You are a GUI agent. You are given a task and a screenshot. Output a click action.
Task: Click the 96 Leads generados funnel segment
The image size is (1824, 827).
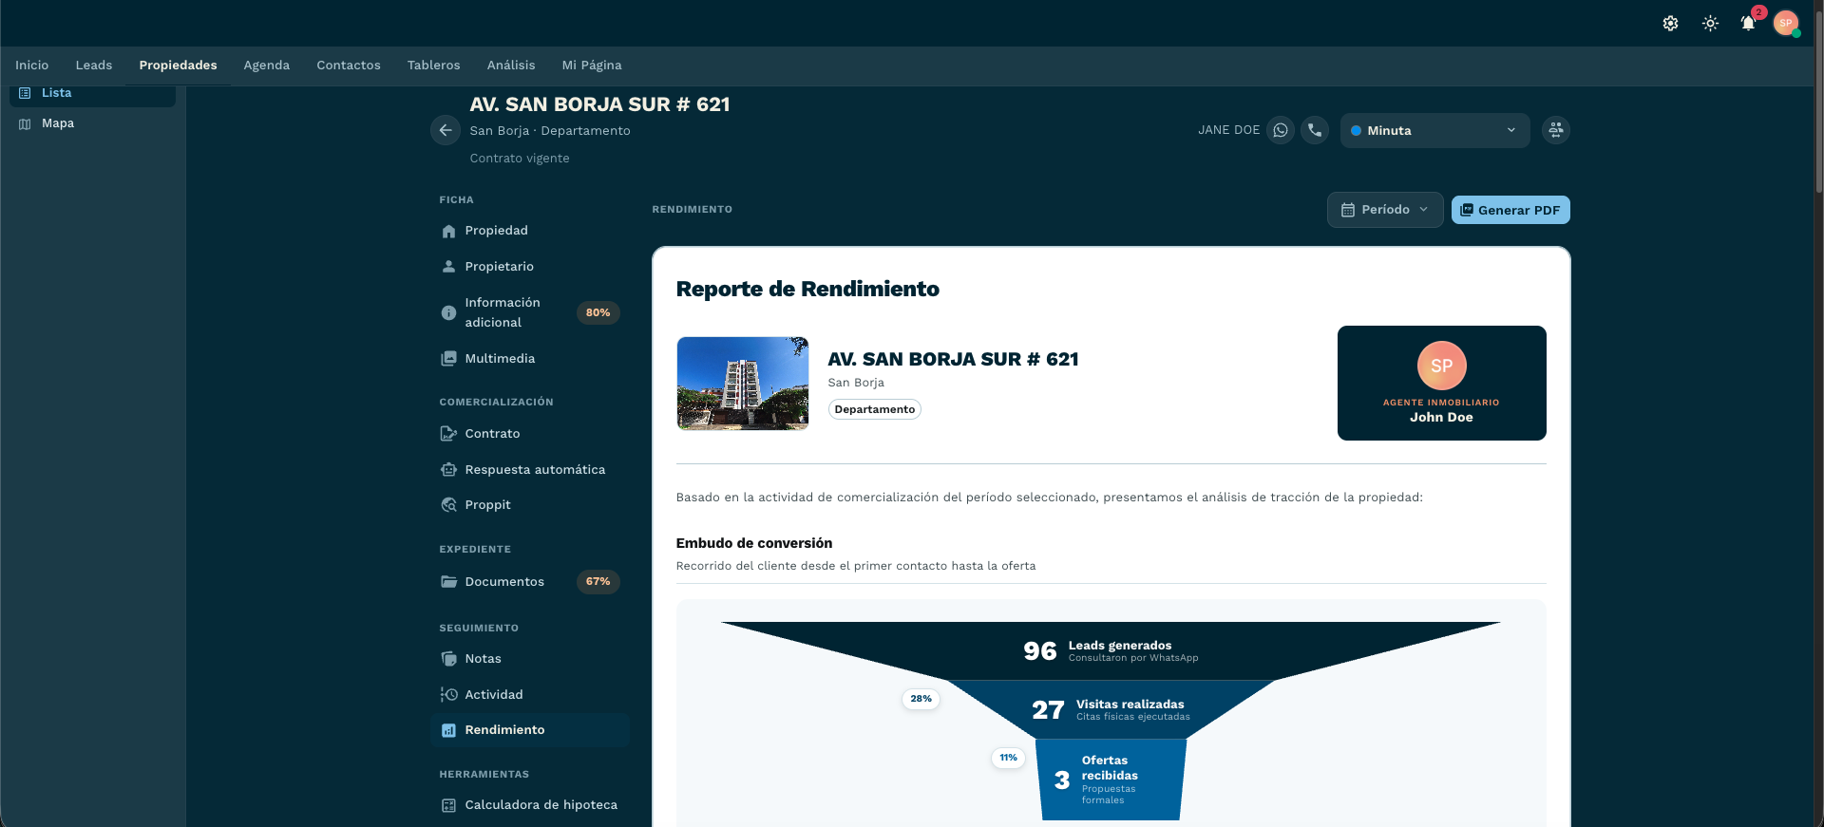pos(1111,650)
